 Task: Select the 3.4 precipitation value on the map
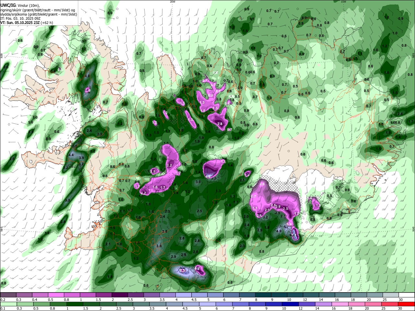(x=259, y=215)
